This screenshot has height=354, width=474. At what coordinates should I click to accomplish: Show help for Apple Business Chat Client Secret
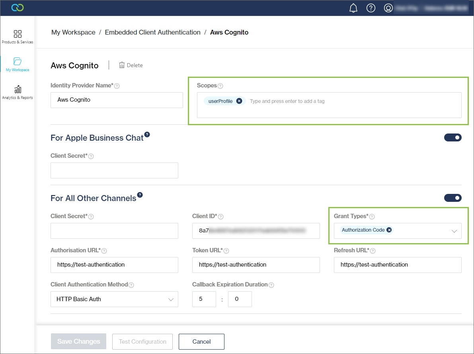91,156
